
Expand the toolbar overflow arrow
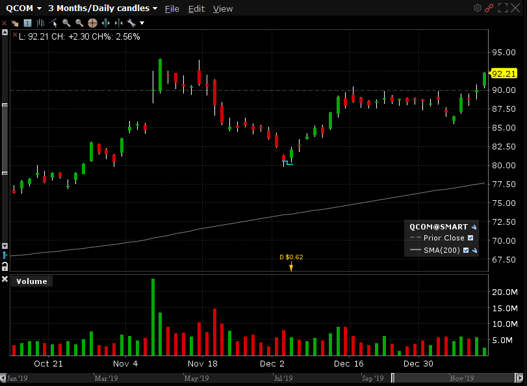[142, 23]
